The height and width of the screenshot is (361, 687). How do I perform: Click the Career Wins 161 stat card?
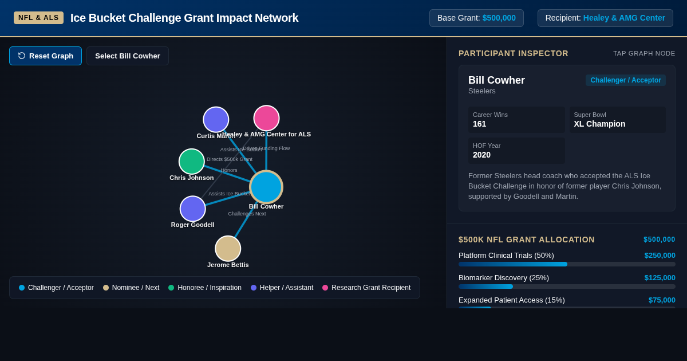point(516,120)
